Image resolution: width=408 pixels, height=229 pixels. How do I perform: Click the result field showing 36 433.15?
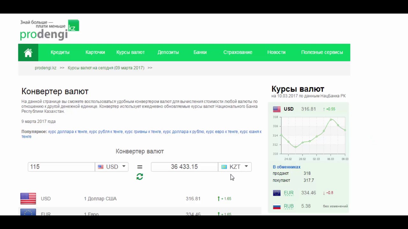tap(184, 167)
